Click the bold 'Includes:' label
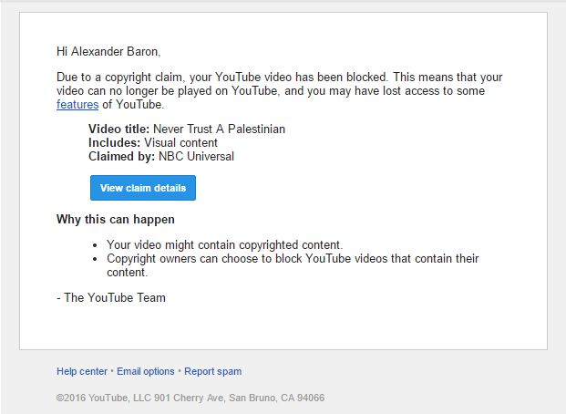This screenshot has width=566, height=414. point(114,143)
